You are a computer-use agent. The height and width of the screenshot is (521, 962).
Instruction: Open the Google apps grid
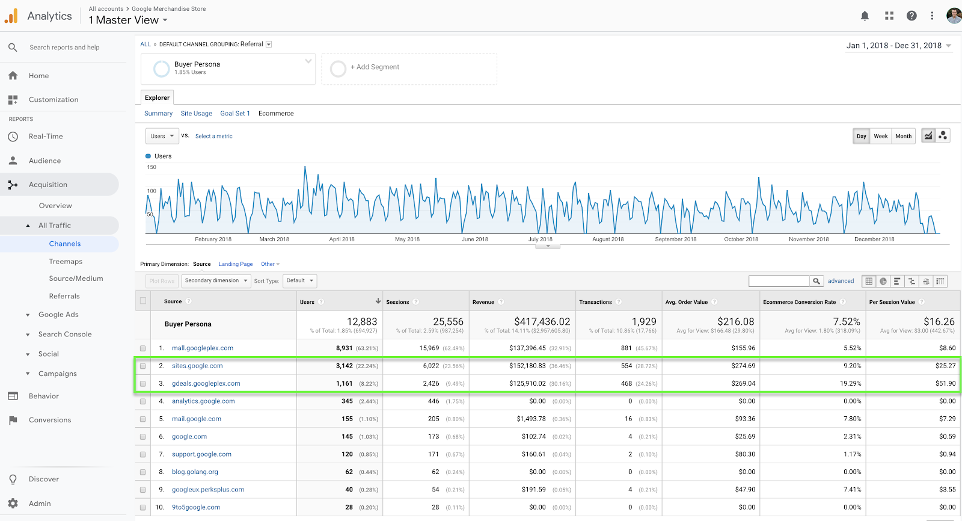tap(889, 16)
